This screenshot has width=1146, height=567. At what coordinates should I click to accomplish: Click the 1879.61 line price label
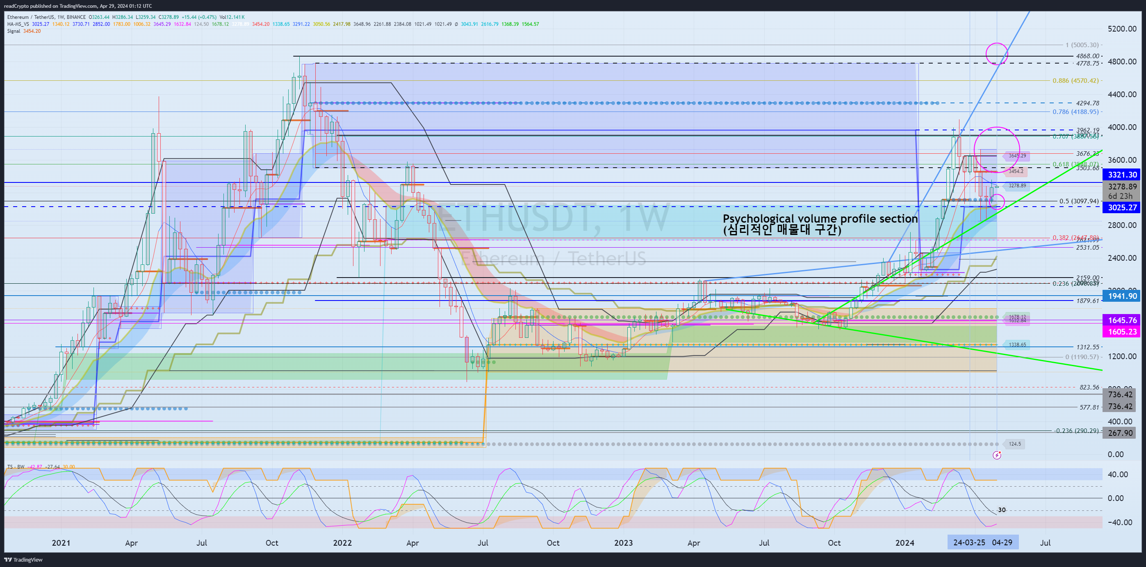click(1087, 301)
